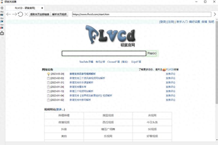Stop loading with the X toolbar icon

(26, 14)
